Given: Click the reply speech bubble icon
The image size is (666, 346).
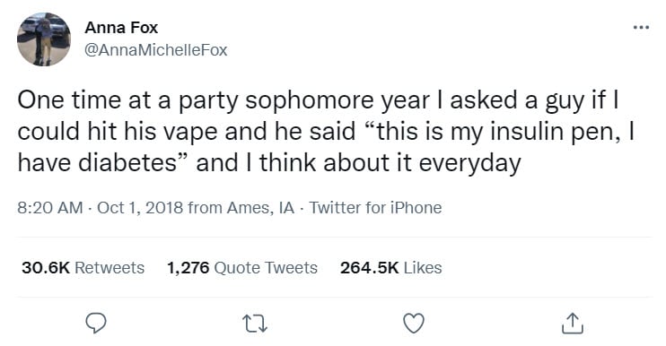Looking at the screenshot, I should pyautogui.click(x=95, y=324).
